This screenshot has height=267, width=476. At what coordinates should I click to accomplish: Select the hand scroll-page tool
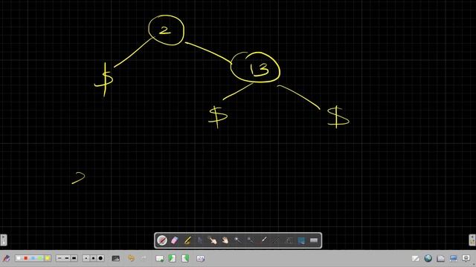point(225,240)
